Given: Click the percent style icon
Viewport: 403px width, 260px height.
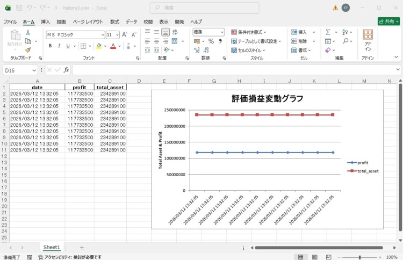Looking at the screenshot, I should pos(211,41).
